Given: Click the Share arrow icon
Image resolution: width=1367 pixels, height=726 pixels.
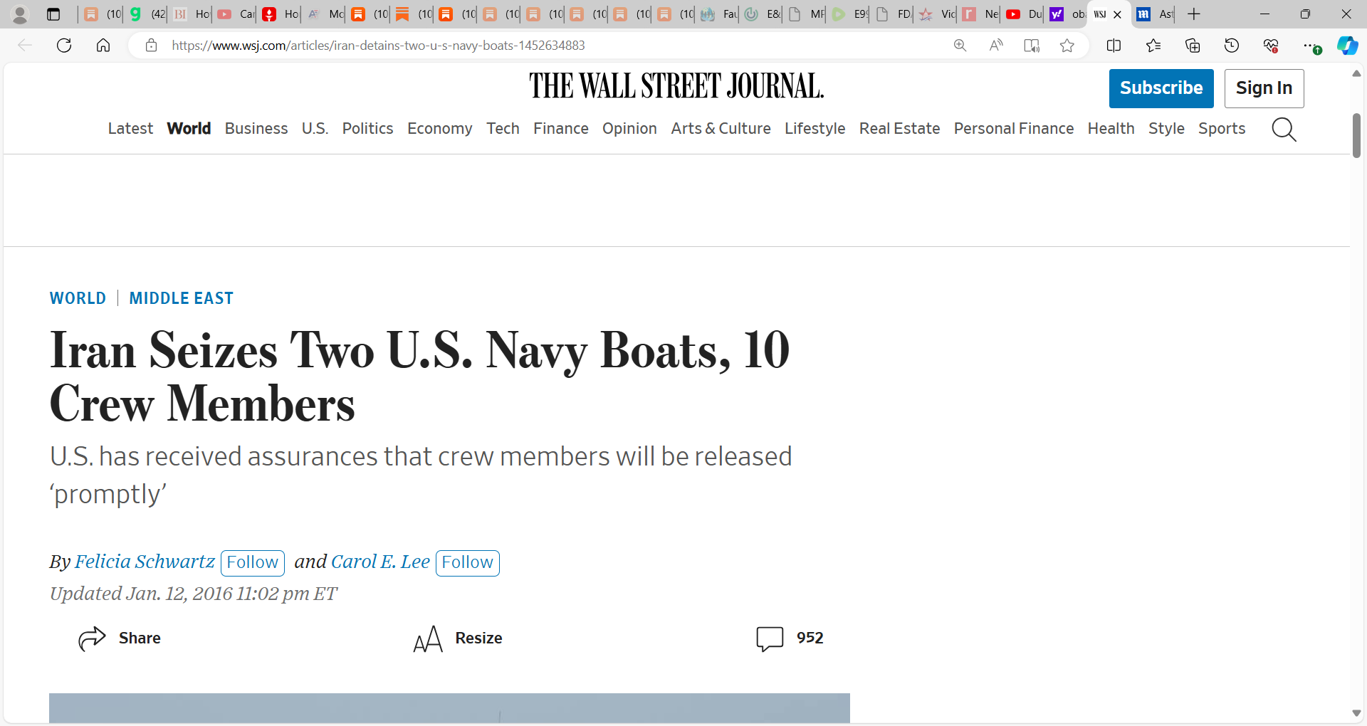Looking at the screenshot, I should point(92,638).
